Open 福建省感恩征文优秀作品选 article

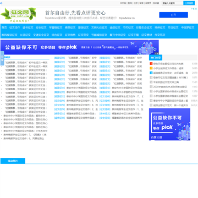coord(81,114)
